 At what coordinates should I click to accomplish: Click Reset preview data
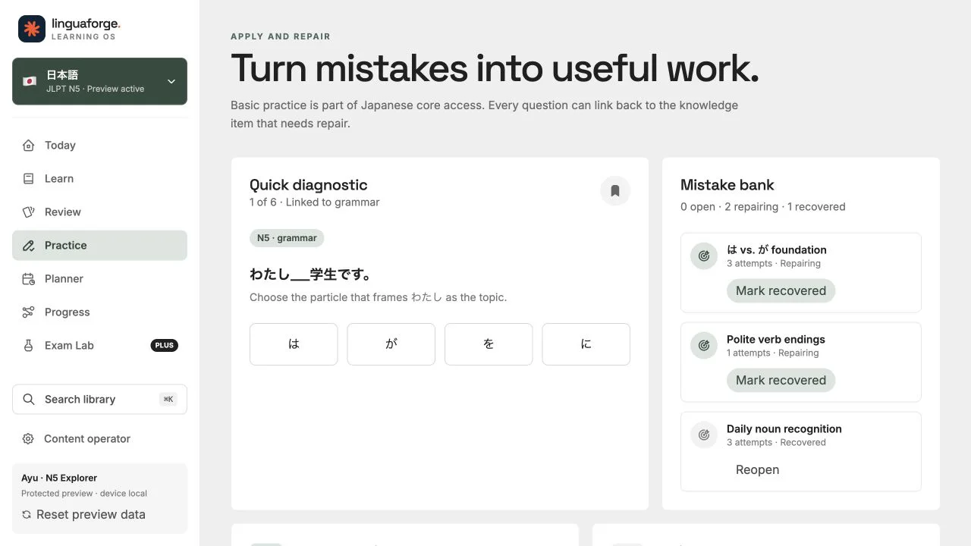[83, 515]
